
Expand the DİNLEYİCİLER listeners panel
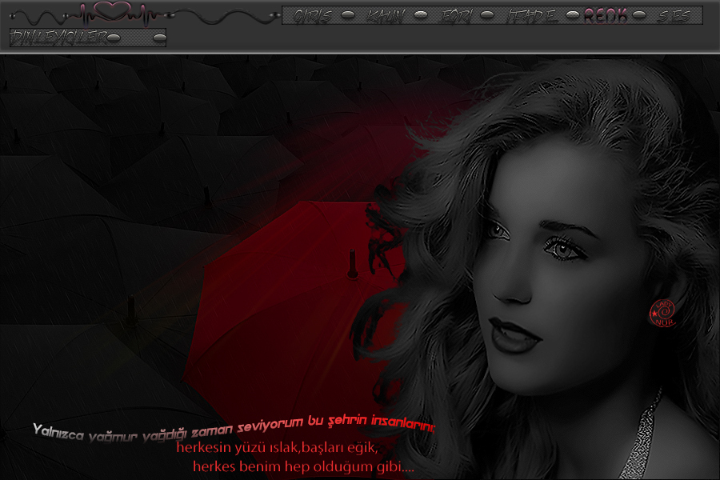coord(58,38)
